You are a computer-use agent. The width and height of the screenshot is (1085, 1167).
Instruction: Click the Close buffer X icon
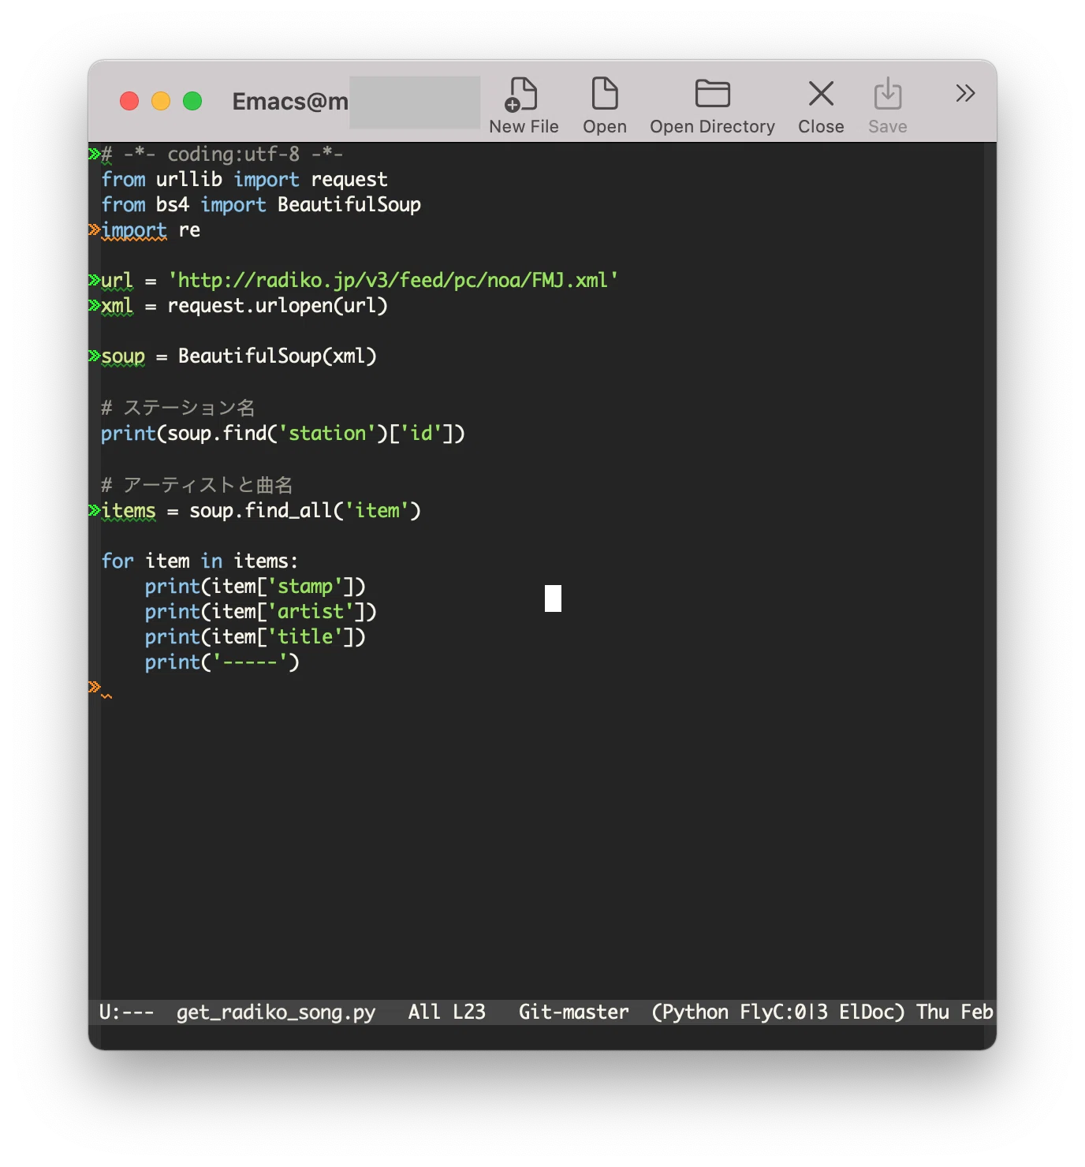point(821,94)
